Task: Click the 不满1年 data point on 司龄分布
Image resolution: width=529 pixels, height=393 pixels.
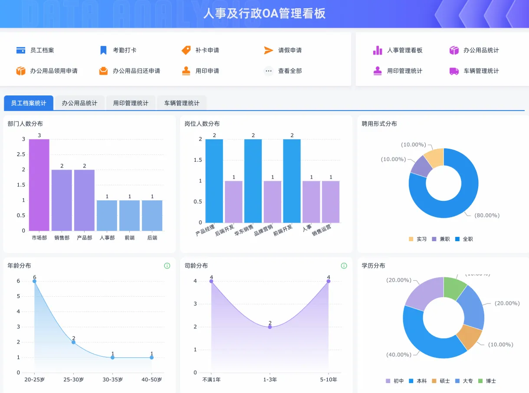Action: tap(211, 281)
